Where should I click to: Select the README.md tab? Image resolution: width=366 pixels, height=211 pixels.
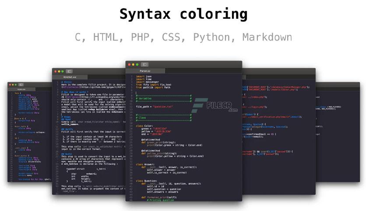(x=70, y=77)
